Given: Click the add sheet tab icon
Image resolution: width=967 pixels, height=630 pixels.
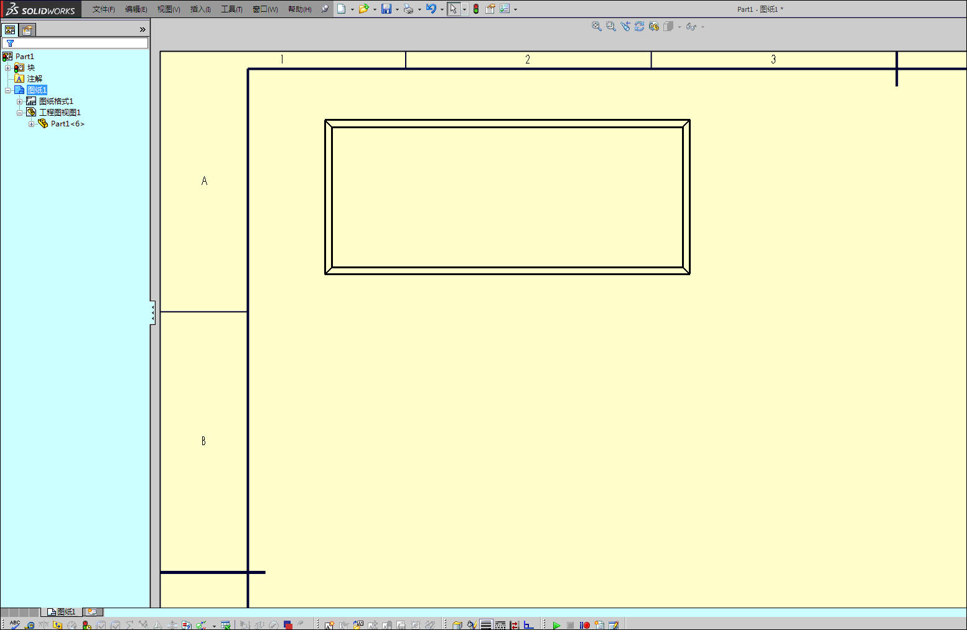Looking at the screenshot, I should pyautogui.click(x=91, y=612).
